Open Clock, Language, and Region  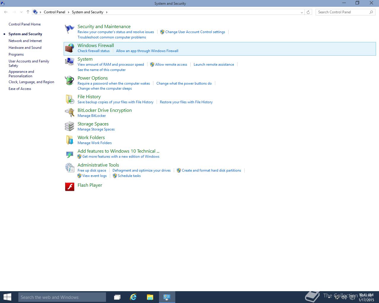tap(31, 82)
